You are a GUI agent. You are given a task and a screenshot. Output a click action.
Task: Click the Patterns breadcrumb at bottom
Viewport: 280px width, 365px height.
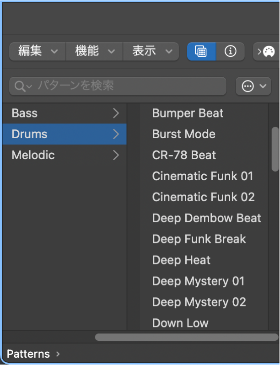point(28,354)
